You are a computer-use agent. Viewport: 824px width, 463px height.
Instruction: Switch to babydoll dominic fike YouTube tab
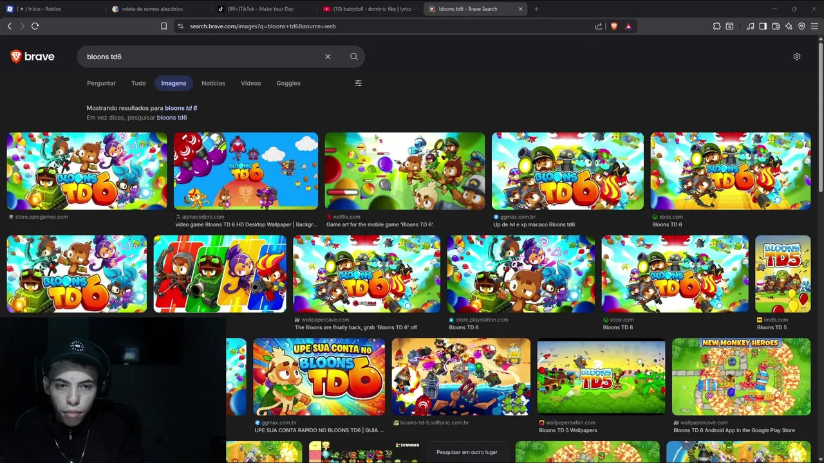pos(370,9)
